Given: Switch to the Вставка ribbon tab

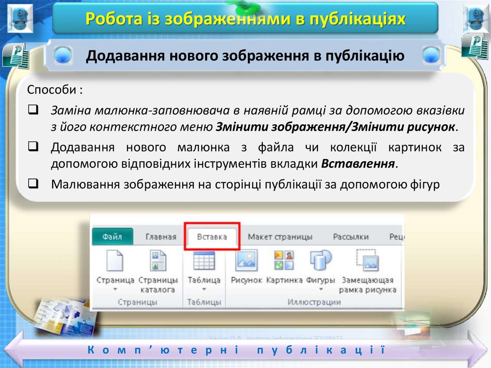Looking at the screenshot, I should (212, 237).
